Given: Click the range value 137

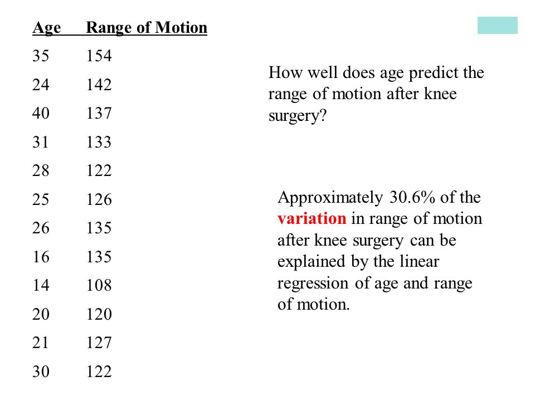Looking at the screenshot, I should pyautogui.click(x=99, y=113).
